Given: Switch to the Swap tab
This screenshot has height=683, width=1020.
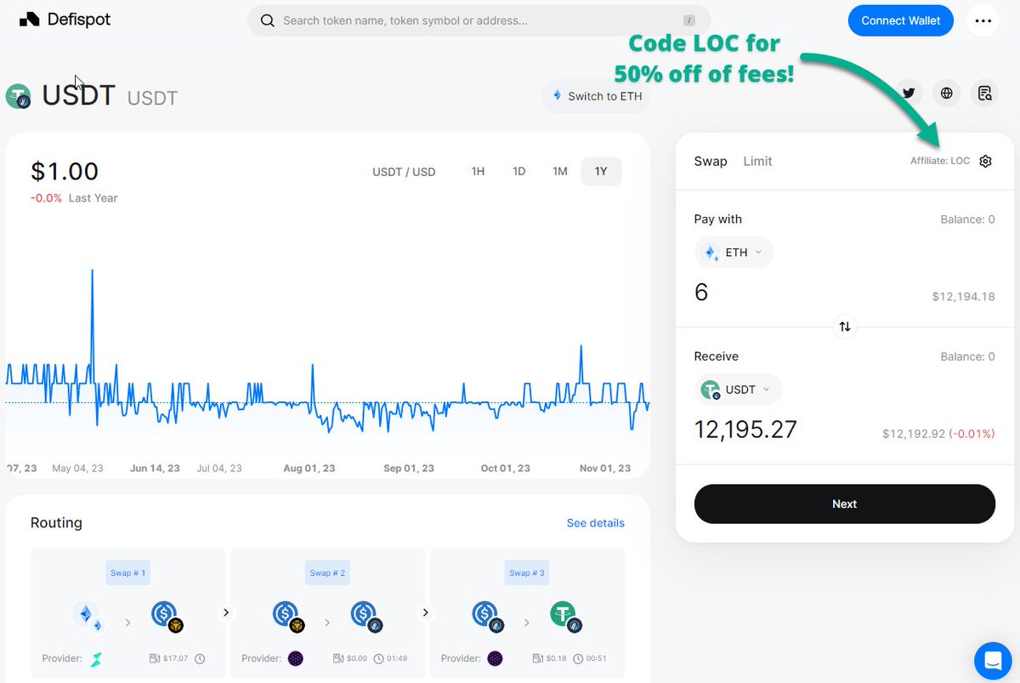Looking at the screenshot, I should pyautogui.click(x=711, y=161).
